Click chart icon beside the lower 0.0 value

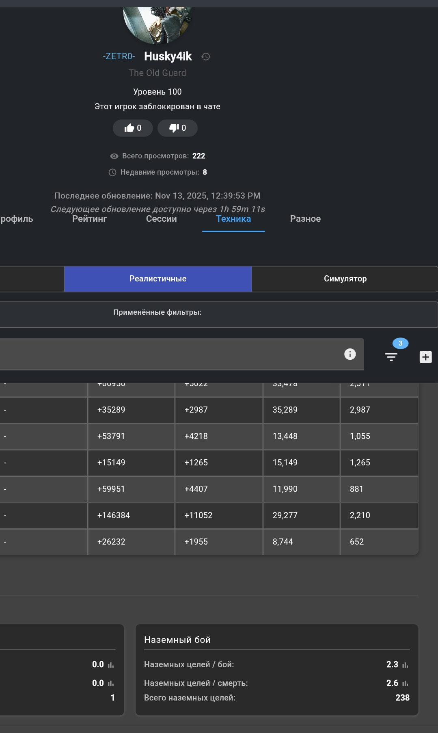(111, 683)
